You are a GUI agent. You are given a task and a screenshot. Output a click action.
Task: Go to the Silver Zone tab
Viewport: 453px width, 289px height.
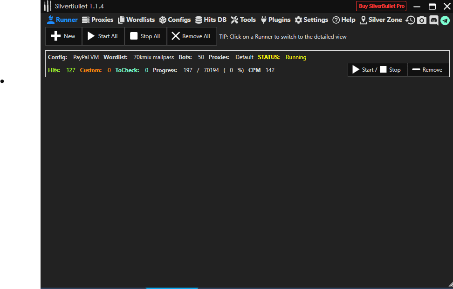pos(381,20)
